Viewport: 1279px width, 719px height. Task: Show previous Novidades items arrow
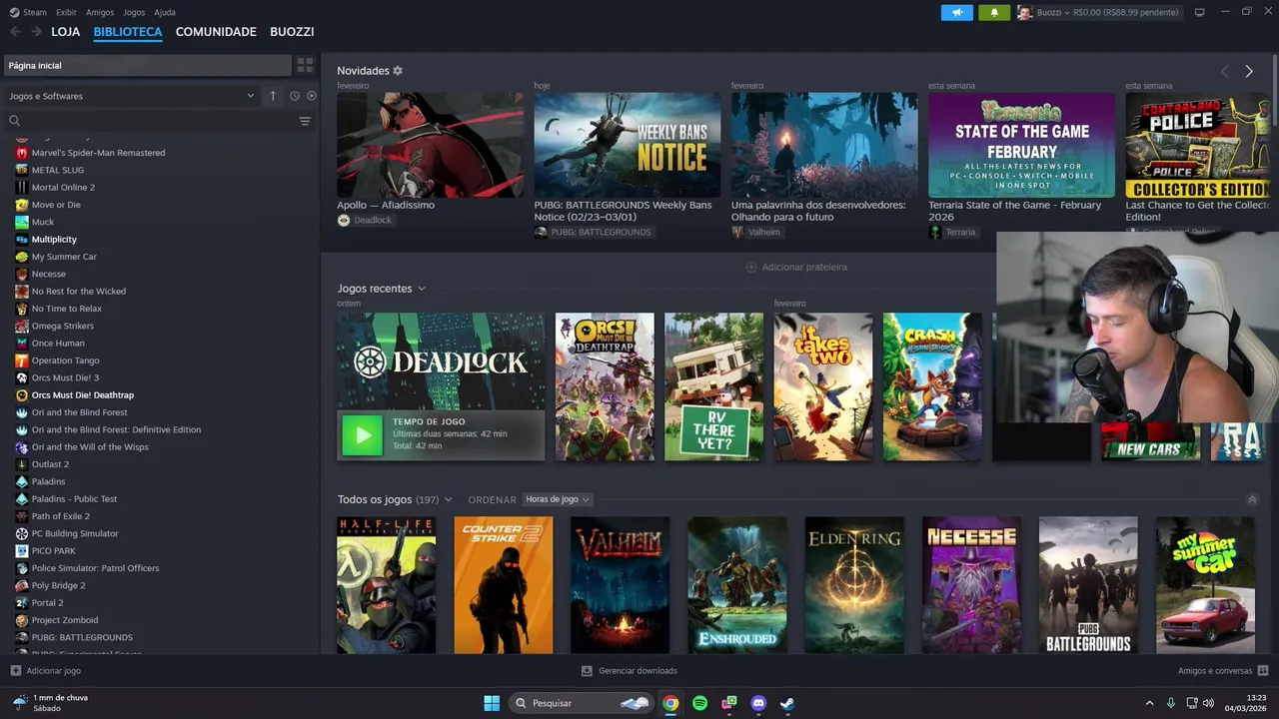[x=1224, y=71]
